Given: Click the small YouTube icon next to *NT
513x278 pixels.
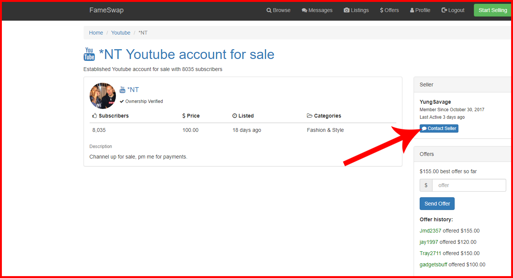Looking at the screenshot, I should click(x=122, y=89).
